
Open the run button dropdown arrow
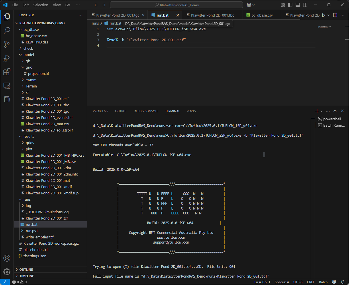[328, 15]
